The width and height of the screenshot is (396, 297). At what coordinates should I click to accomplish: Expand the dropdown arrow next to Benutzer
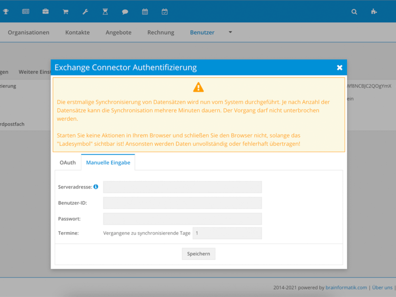[230, 32]
